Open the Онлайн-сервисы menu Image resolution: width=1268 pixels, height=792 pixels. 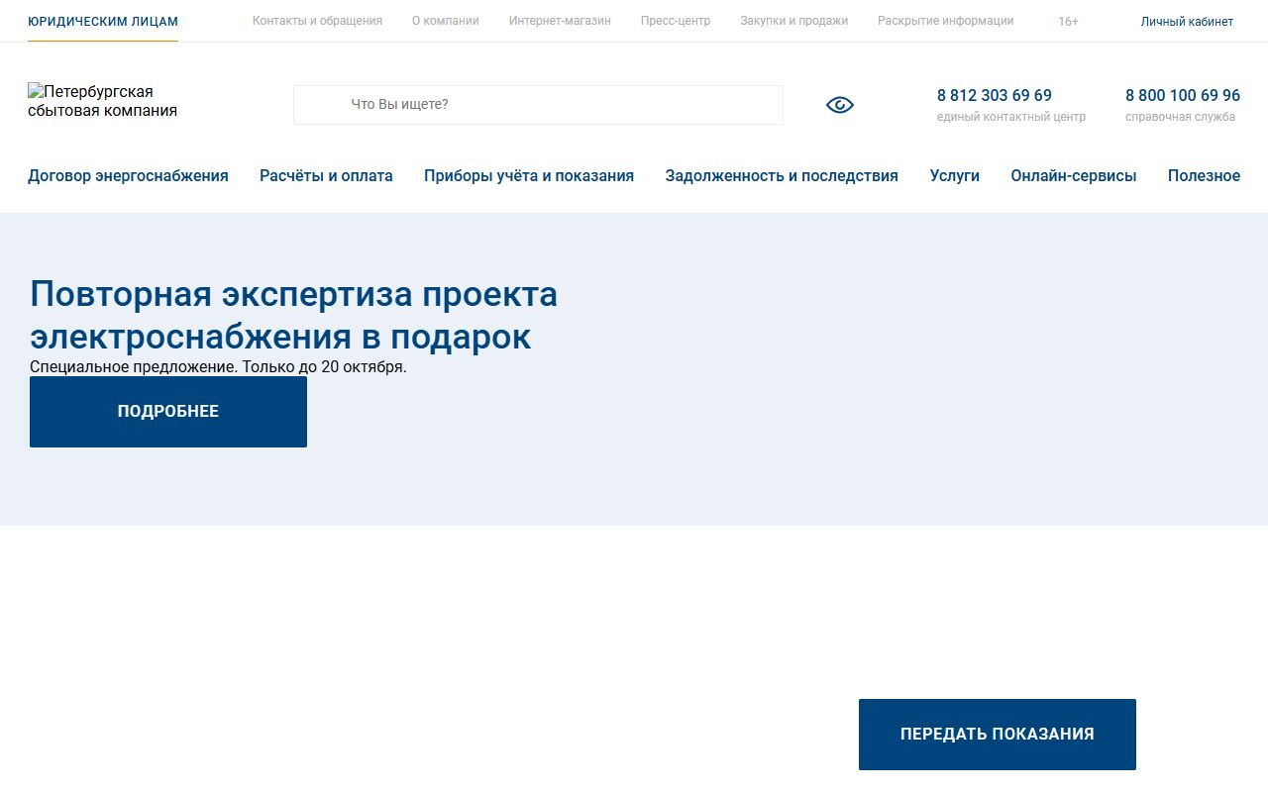tap(1074, 176)
